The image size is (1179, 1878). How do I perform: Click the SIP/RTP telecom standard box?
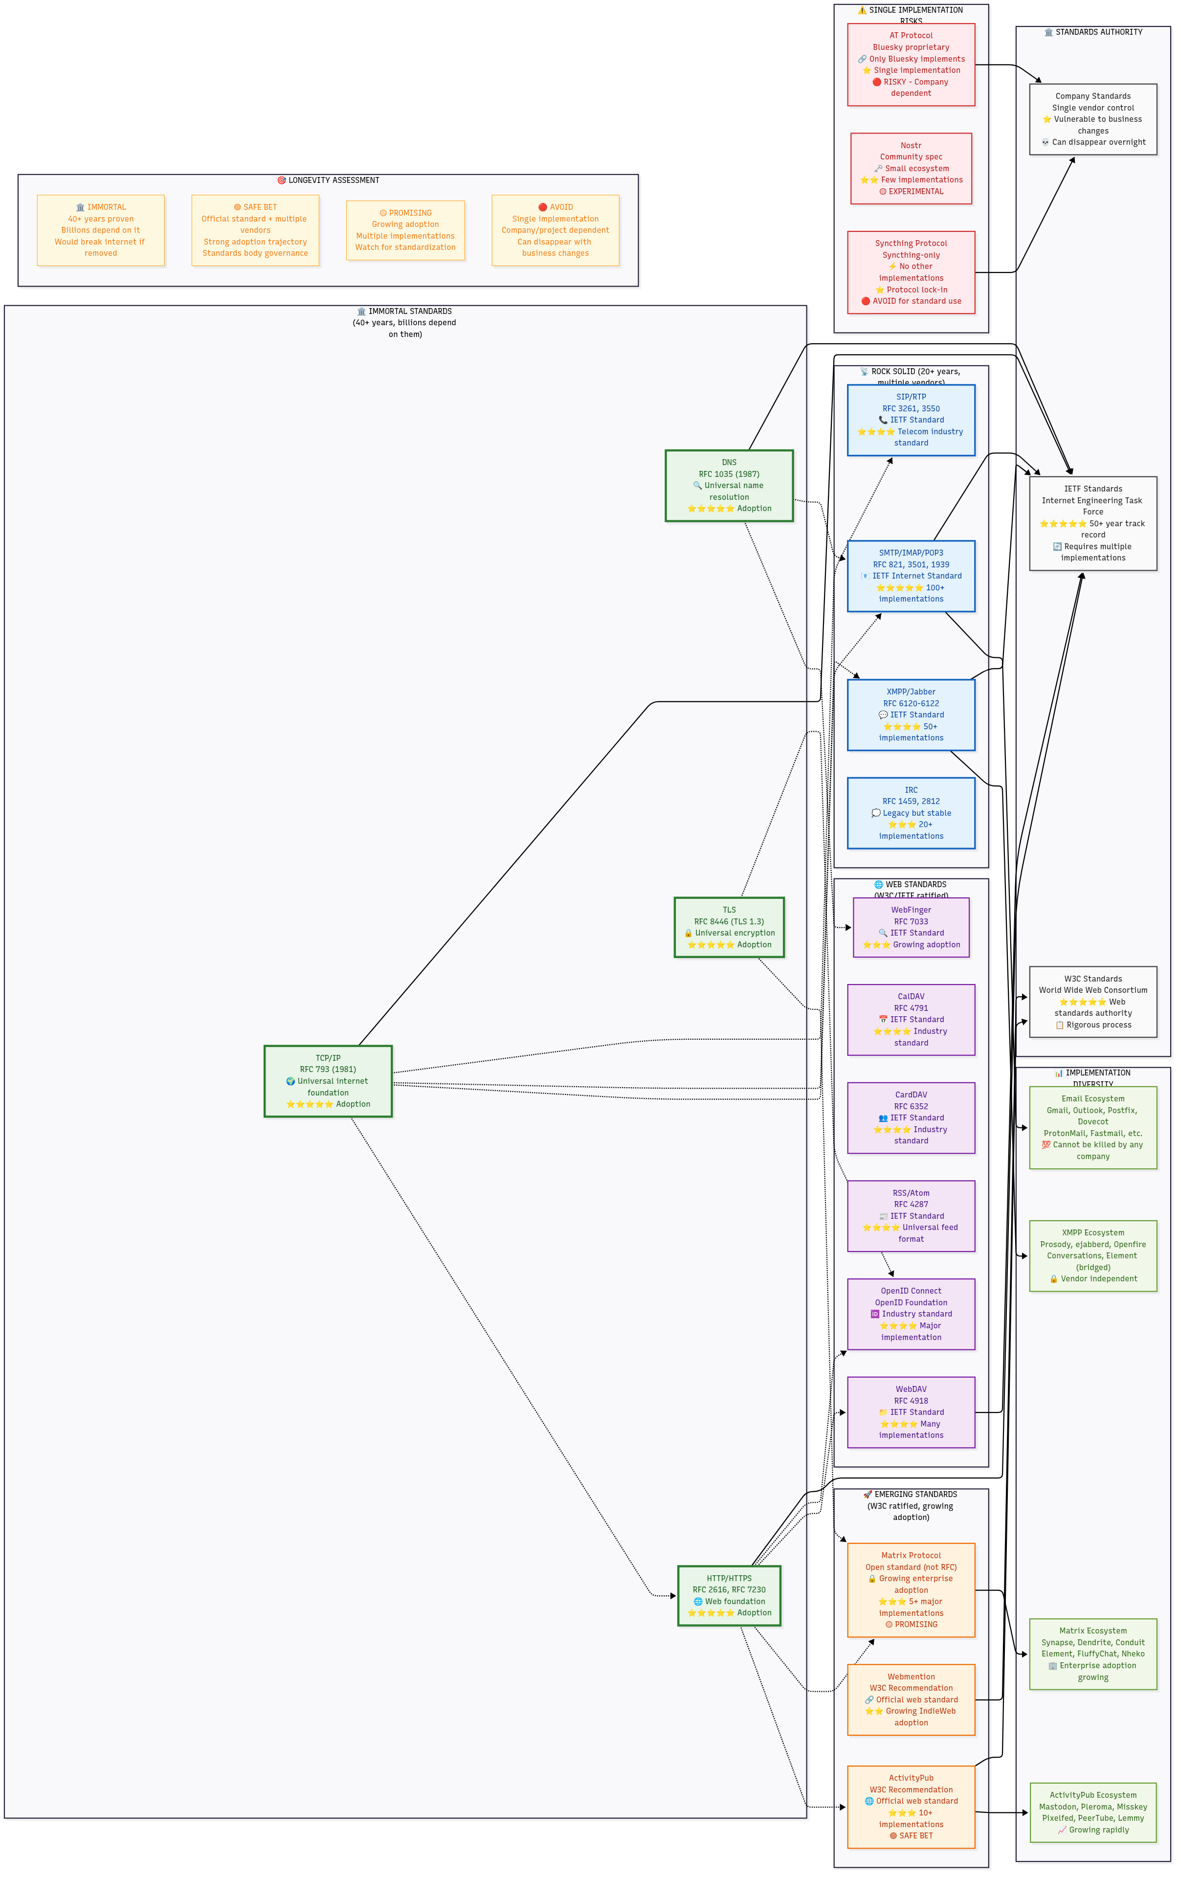pyautogui.click(x=911, y=420)
